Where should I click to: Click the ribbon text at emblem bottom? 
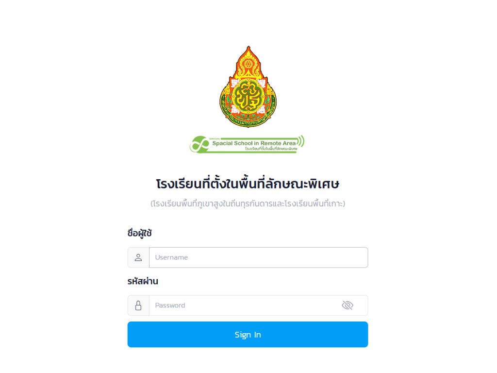248,122
